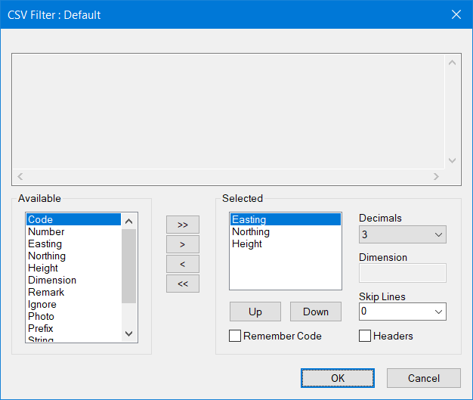
Task: Move field Down in selected order
Action: (x=316, y=312)
